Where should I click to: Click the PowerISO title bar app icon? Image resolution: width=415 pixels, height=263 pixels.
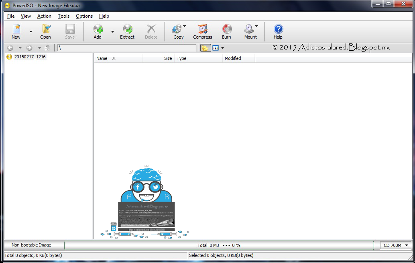tap(7, 5)
